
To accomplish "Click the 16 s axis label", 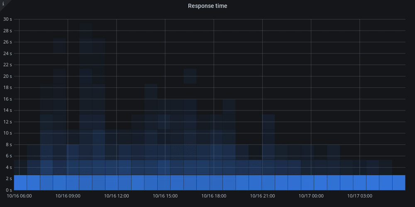I will 7,99.
